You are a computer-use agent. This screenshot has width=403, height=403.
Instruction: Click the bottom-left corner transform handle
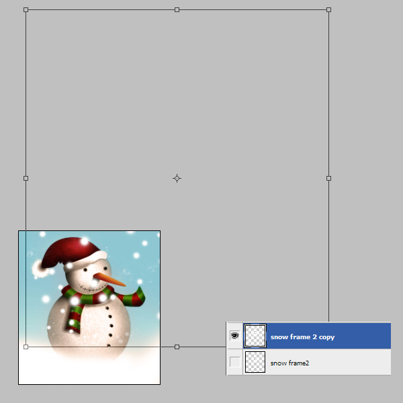(26, 347)
